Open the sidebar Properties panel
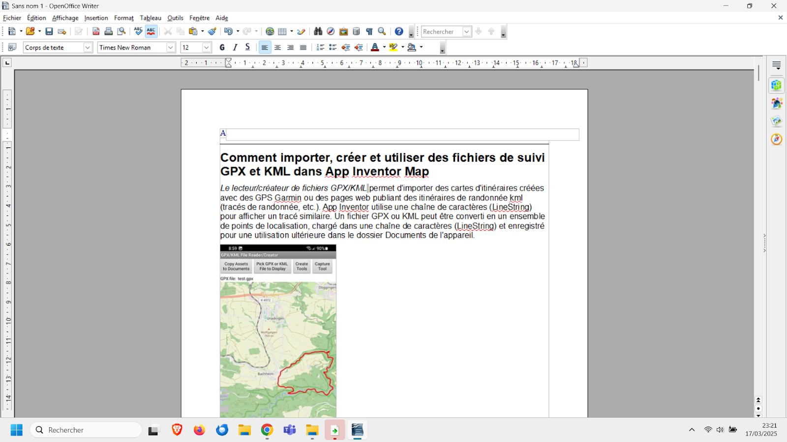 point(777,85)
